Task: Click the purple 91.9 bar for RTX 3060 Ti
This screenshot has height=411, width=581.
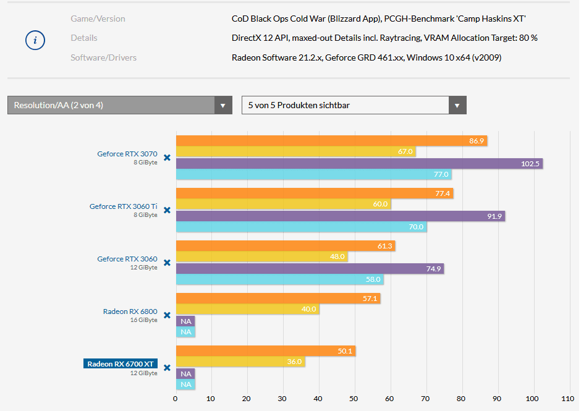Action: 341,216
